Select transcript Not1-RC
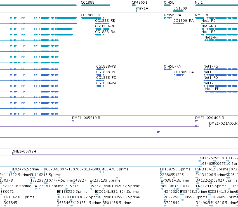 220,23
